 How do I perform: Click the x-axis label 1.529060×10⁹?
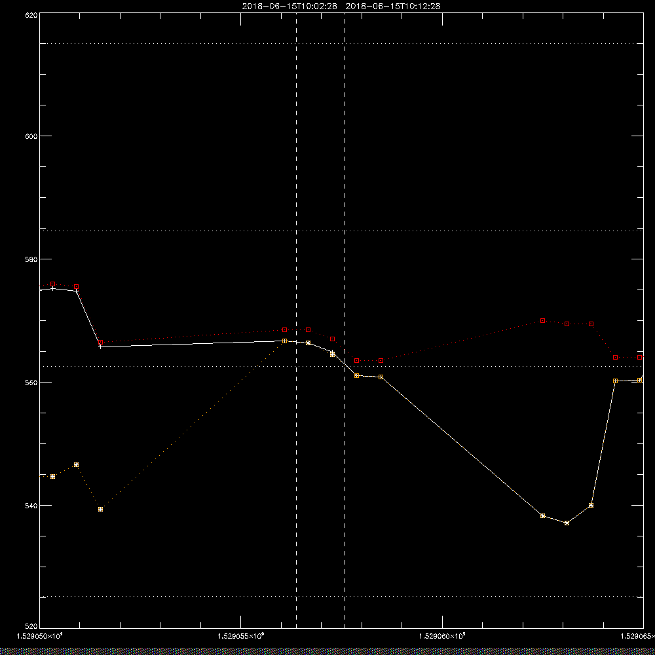442,636
